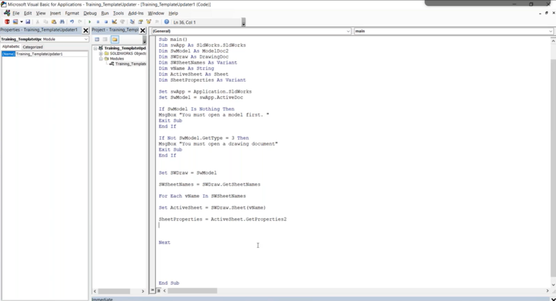Run the macro with the green play icon
Screen dimensions: 556x301
[x=90, y=22]
